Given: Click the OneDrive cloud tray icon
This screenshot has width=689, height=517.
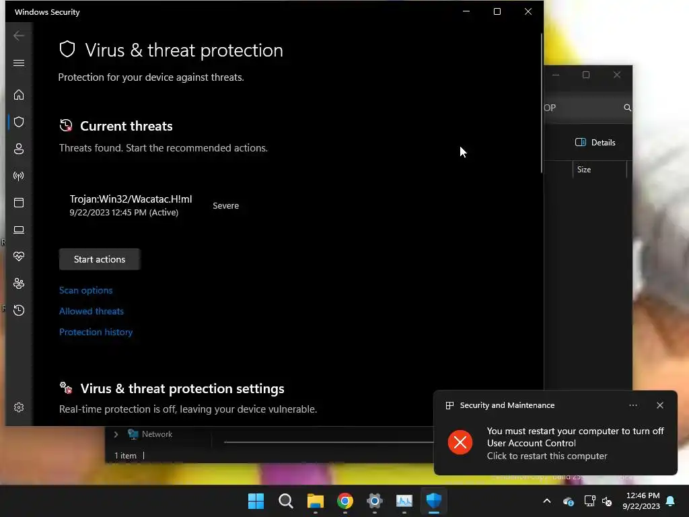Looking at the screenshot, I should point(568,501).
